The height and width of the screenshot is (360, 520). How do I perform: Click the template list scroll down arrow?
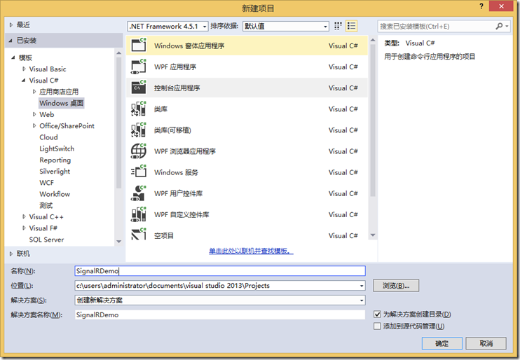(373, 235)
